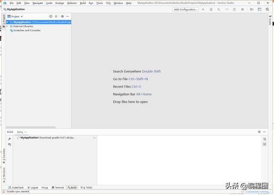This screenshot has width=274, height=195.
Task: Open the Terminal tool window
Action: tap(58, 187)
